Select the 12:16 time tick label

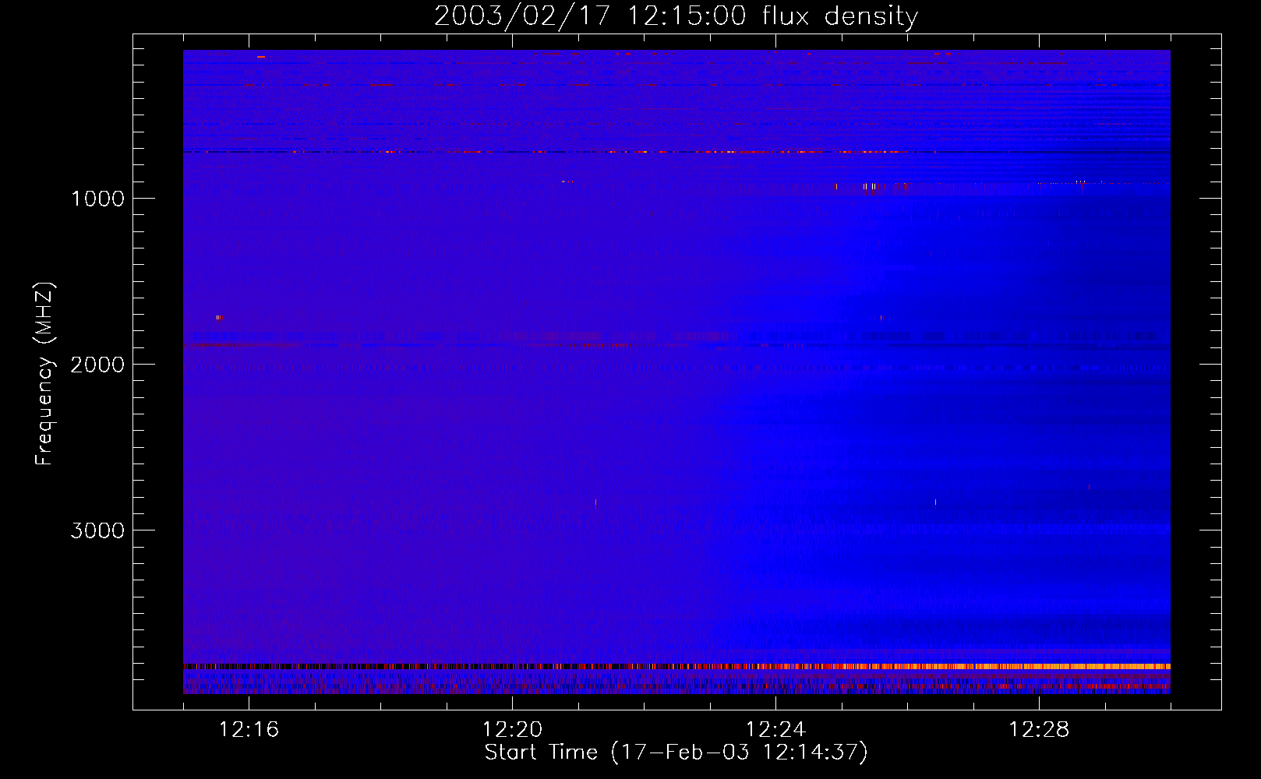pyautogui.click(x=249, y=730)
